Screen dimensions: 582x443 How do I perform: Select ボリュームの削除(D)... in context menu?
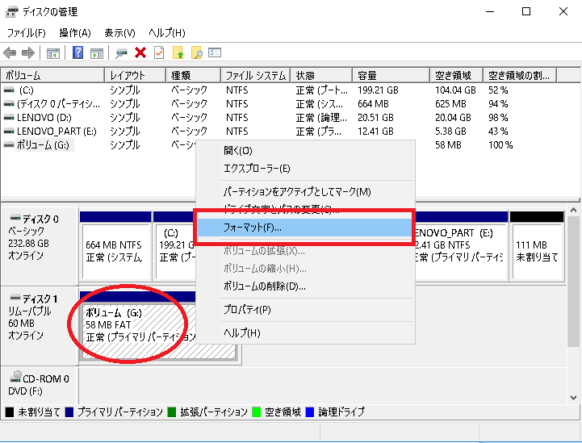[x=305, y=286]
